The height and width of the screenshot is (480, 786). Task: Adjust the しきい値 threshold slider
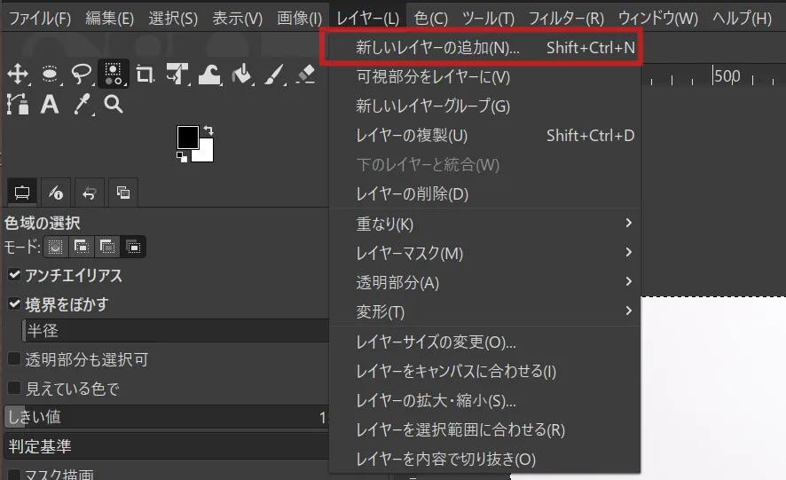coord(167,417)
